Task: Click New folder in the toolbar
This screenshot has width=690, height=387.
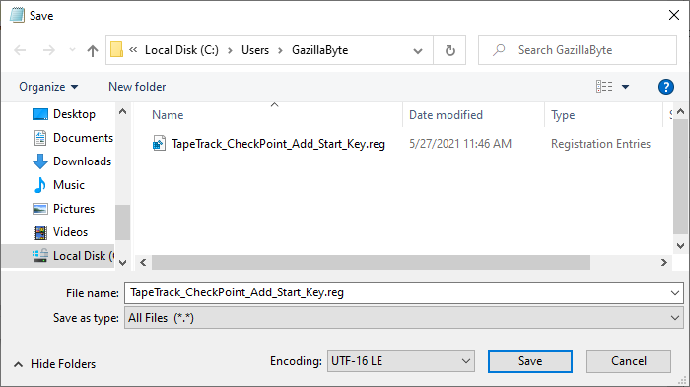Action: (x=137, y=87)
